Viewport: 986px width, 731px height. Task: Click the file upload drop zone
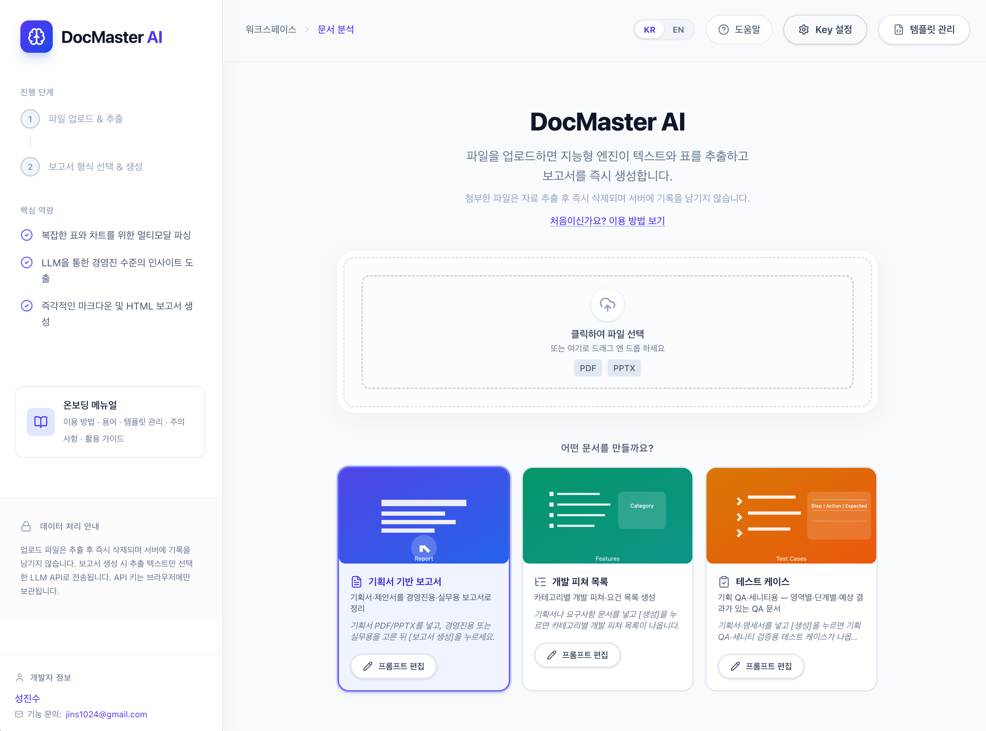point(607,332)
